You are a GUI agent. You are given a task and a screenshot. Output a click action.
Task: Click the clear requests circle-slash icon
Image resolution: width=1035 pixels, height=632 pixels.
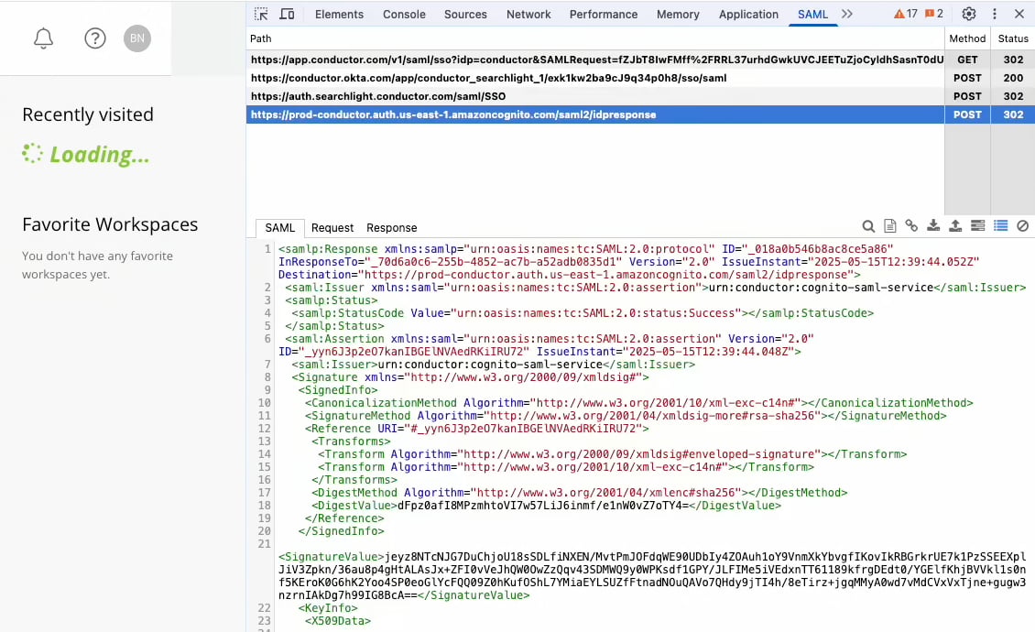[1022, 226]
